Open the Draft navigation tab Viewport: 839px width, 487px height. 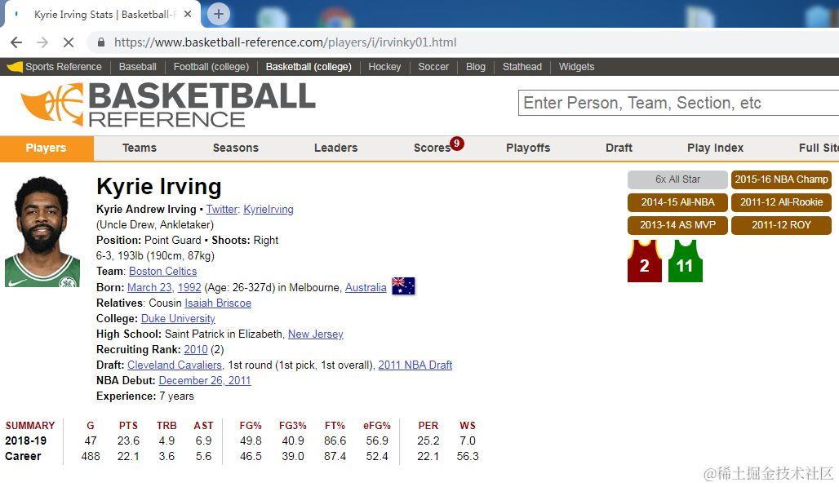point(619,148)
